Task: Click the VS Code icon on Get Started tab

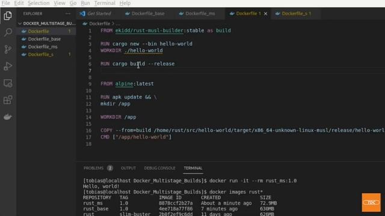Action: click(x=82, y=14)
